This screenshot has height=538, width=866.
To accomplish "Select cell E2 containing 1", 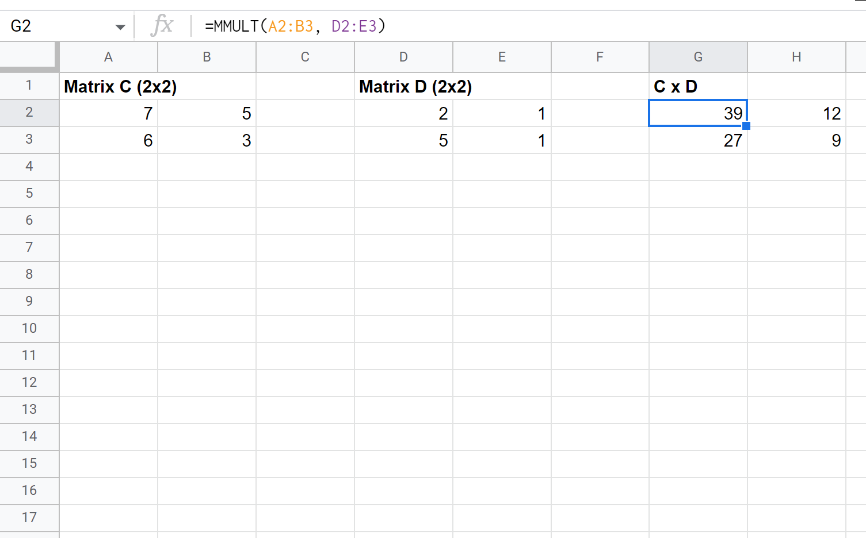I will (x=501, y=113).
